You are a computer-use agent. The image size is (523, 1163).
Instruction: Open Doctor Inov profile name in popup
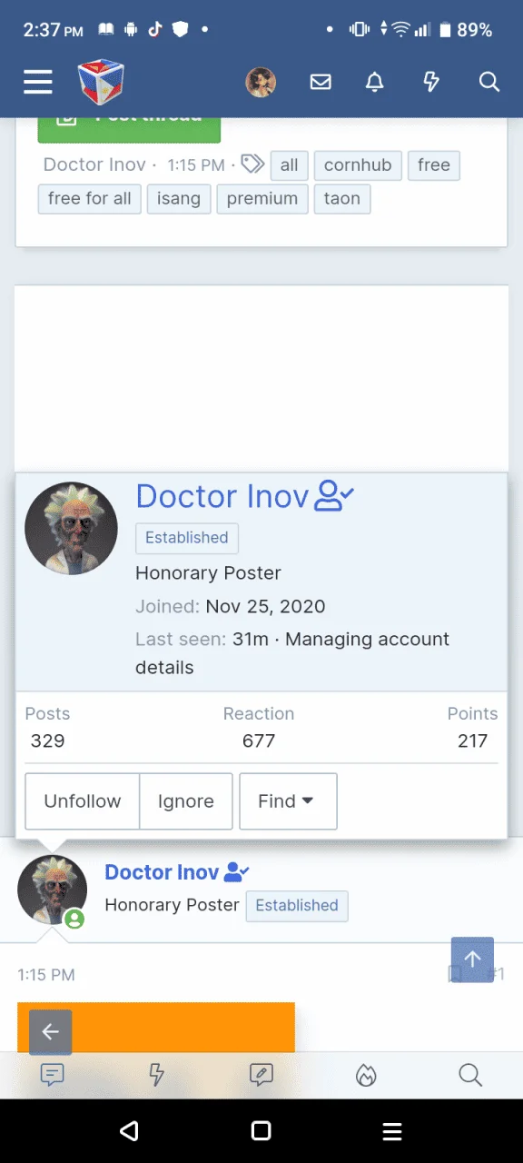(x=222, y=496)
